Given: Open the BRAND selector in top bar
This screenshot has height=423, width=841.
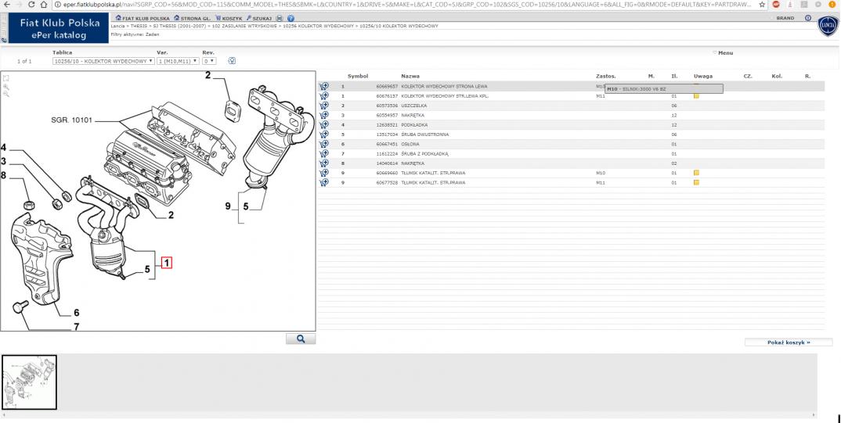Looking at the screenshot, I should [785, 18].
